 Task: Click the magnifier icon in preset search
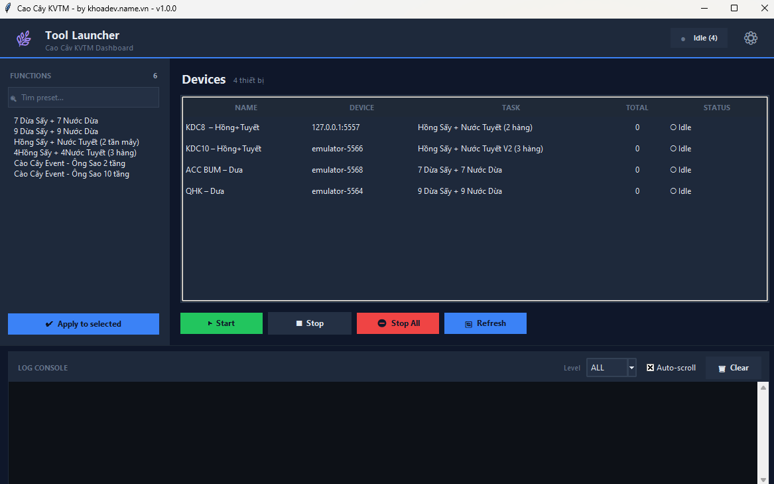point(14,98)
